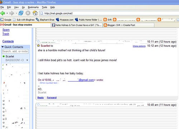The width and height of the screenshot is (179, 129).
Task: Open the Sub with Bloglines bookmark
Action: 24,20
